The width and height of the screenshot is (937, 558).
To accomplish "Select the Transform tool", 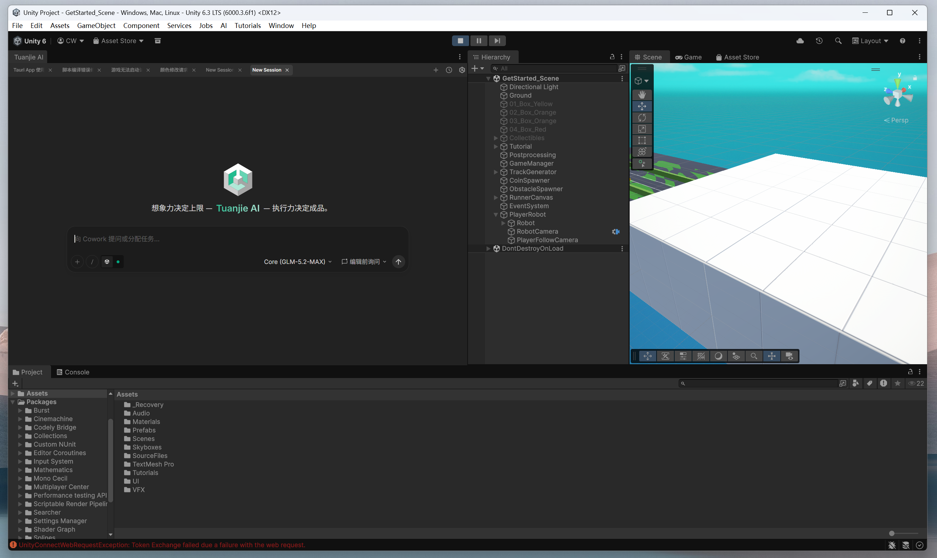I will (642, 152).
